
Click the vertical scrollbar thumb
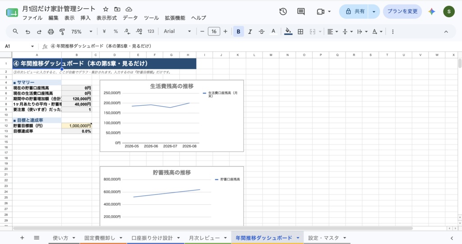(460, 63)
